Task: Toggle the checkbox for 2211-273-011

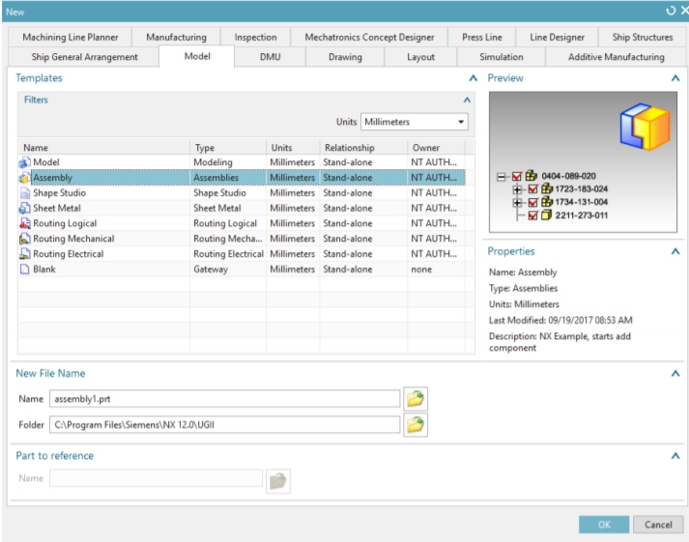Action: pos(532,215)
